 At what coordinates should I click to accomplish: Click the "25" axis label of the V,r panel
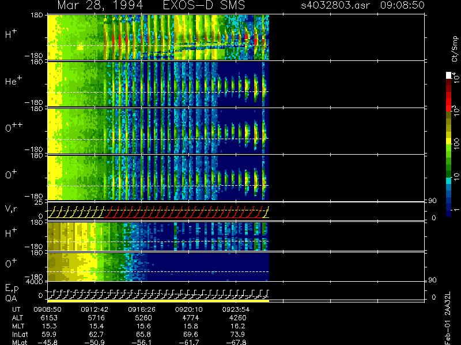coord(39,202)
